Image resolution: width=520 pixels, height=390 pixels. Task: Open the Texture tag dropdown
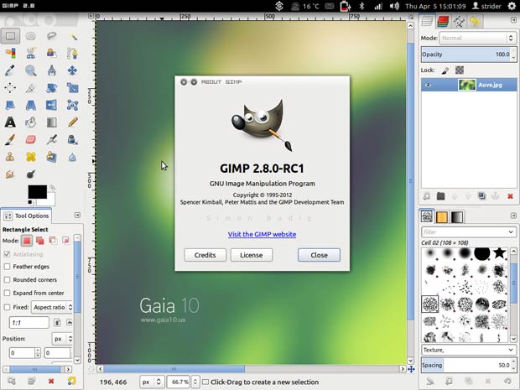coord(469,351)
